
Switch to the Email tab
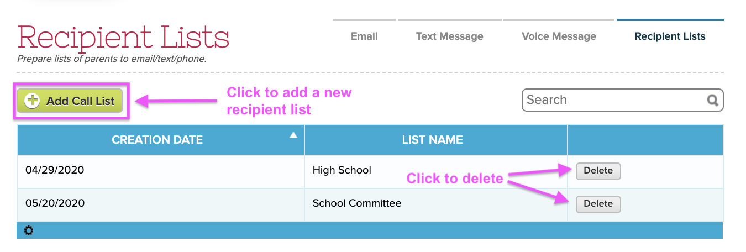point(364,36)
